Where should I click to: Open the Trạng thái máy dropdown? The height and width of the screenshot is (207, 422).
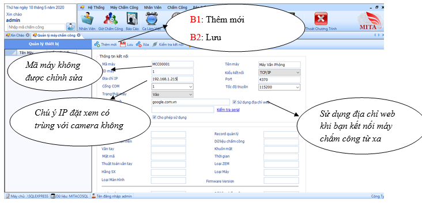191,94
